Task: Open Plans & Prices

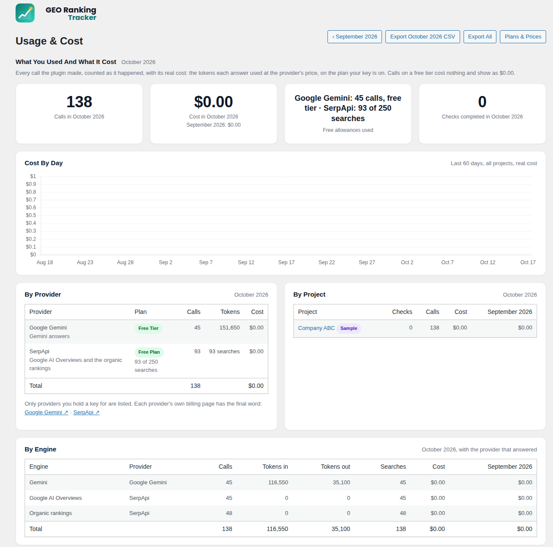Action: coord(523,37)
